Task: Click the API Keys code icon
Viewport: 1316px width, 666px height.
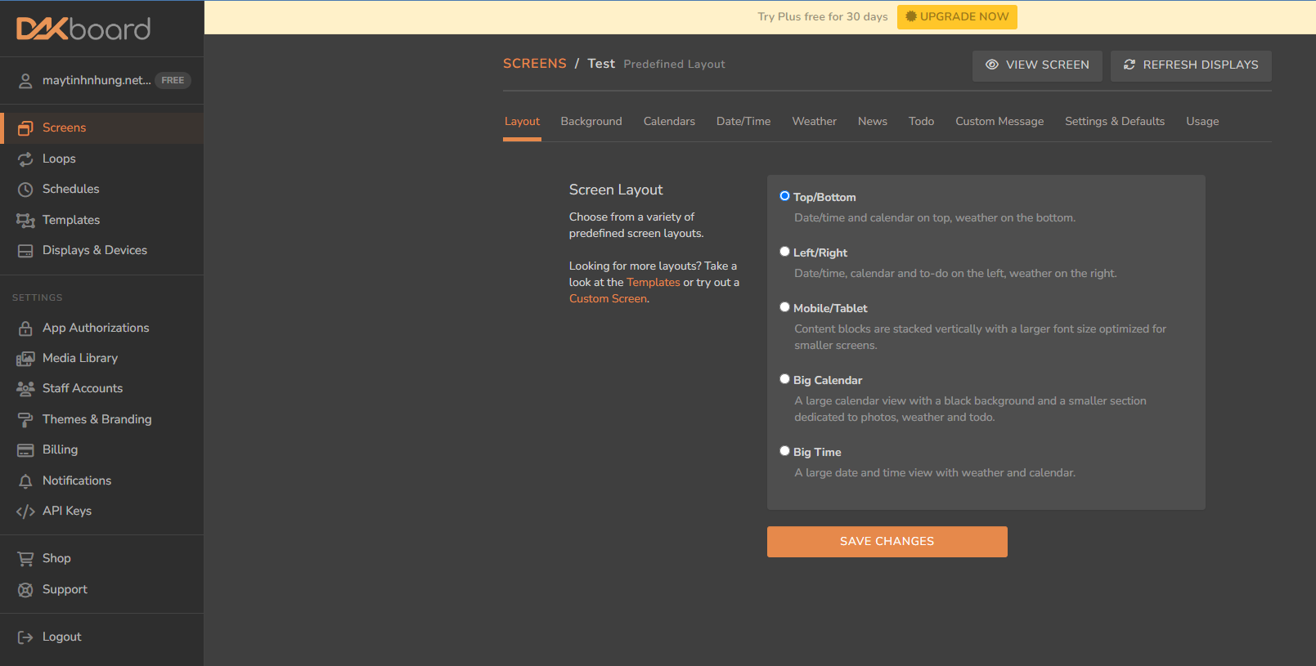Action: pos(25,511)
